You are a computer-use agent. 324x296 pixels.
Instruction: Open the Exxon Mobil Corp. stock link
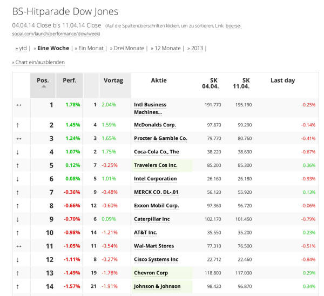[156, 206]
